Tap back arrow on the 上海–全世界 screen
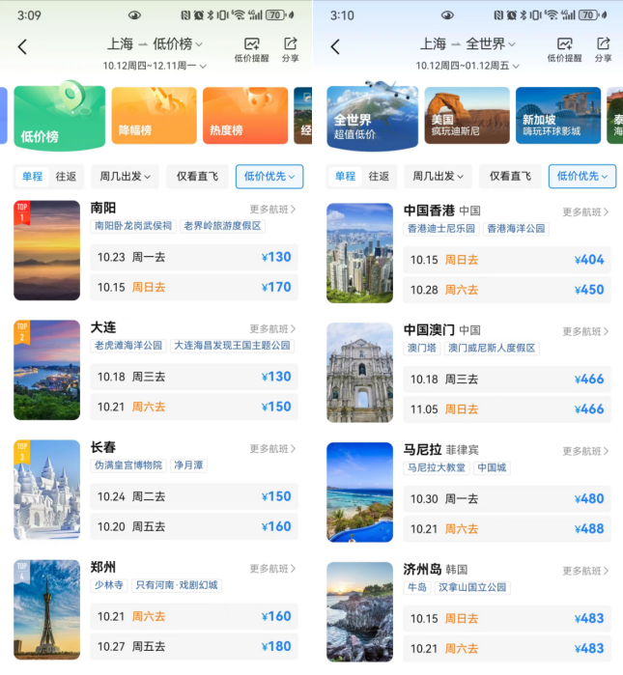Viewport: 623px width, 675px height. click(x=335, y=47)
